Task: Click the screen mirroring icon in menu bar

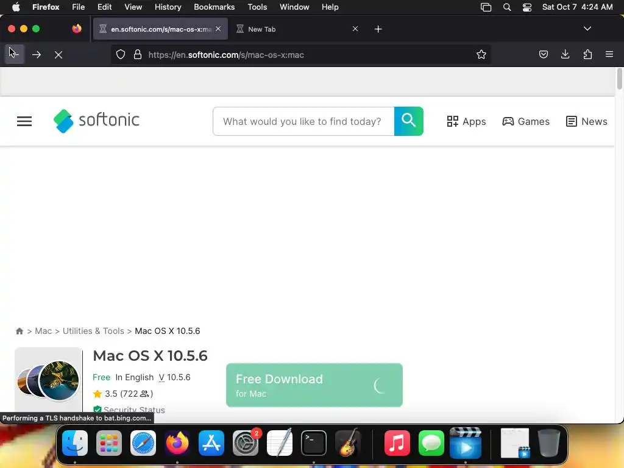Action: pyautogui.click(x=486, y=7)
